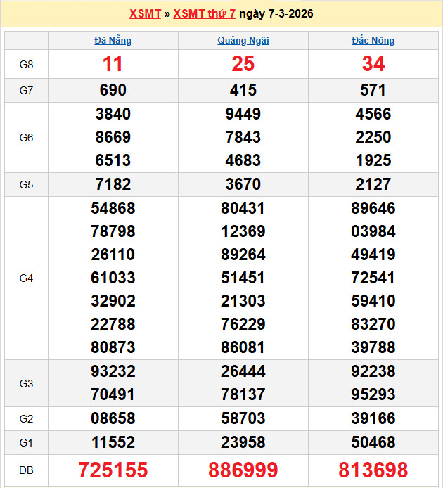Click the G4 prize row label
The width and height of the screenshot is (443, 488).
click(26, 278)
